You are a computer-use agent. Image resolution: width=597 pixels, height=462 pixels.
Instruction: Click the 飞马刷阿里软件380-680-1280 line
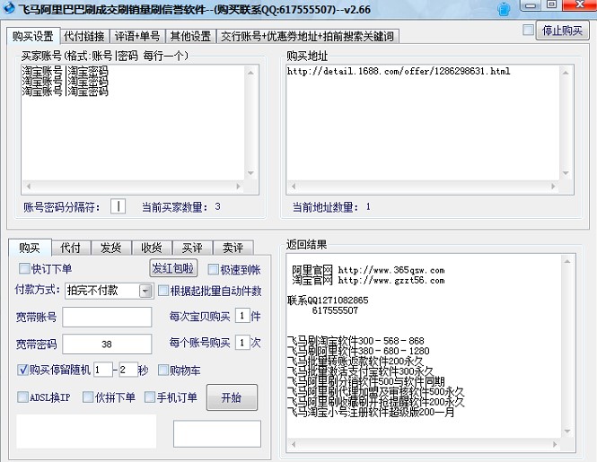(x=358, y=351)
